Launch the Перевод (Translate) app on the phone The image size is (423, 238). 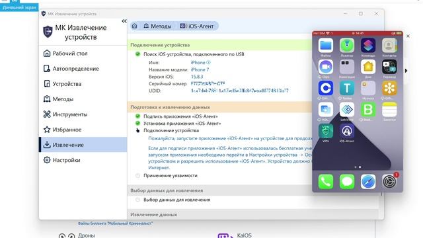tap(389, 67)
